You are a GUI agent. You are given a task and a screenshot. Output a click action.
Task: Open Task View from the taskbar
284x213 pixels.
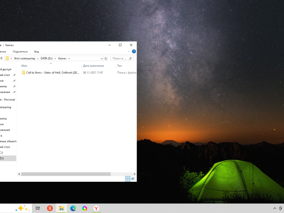click(38, 208)
